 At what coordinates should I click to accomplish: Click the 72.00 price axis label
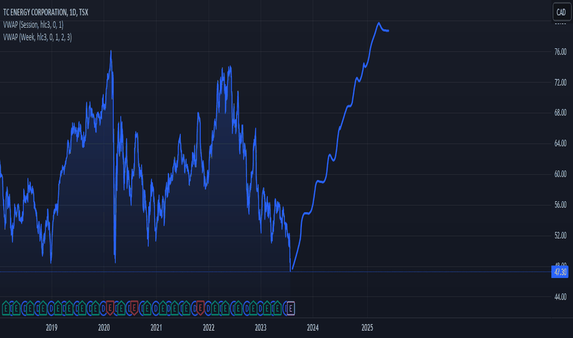[x=560, y=82]
